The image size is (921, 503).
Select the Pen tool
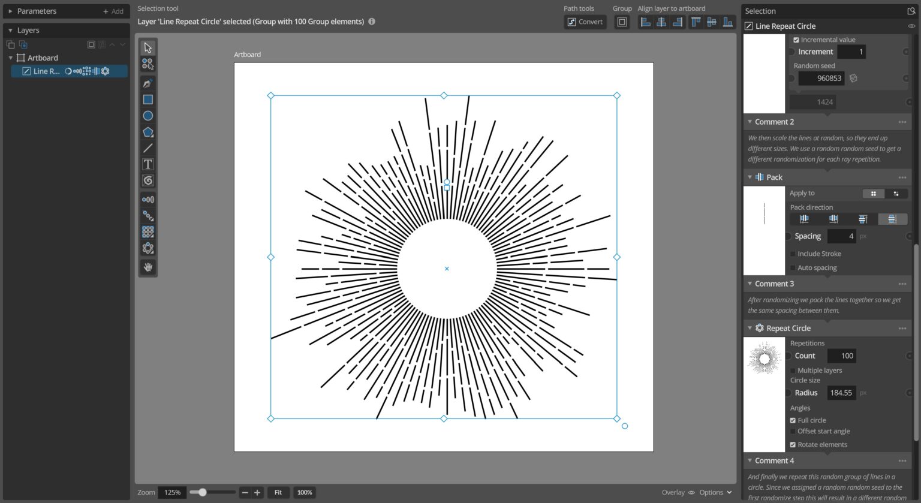148,83
